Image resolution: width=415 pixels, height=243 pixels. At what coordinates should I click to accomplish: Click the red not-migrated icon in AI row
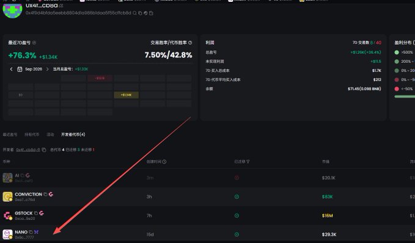tap(237, 178)
